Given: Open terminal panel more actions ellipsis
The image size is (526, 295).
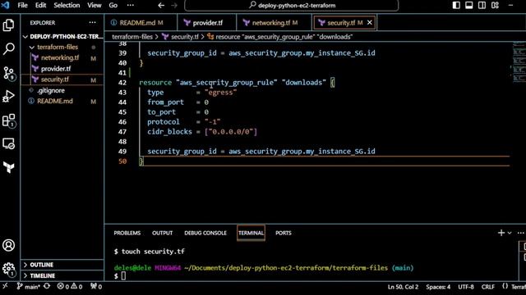Looking at the screenshot, I should 520,233.
